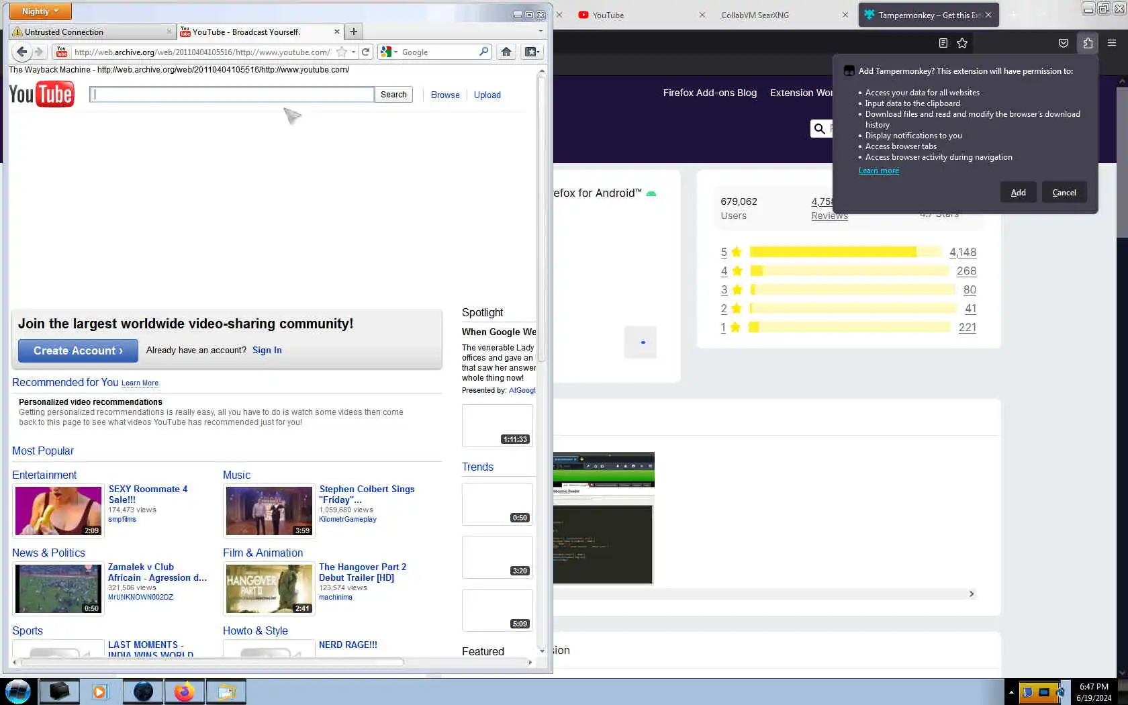Open the list all tabs dropdown in Nightly
This screenshot has height=705, width=1128.
pyautogui.click(x=540, y=31)
